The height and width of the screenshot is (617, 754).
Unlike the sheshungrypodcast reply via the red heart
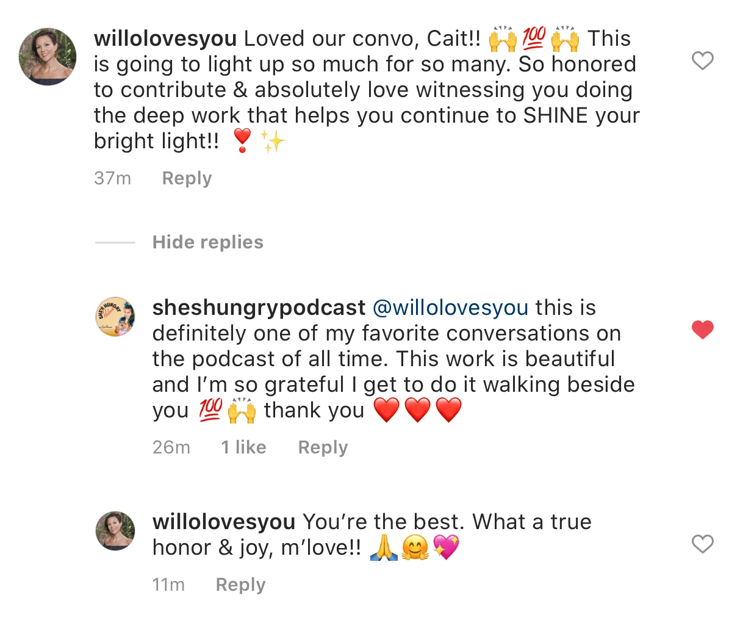click(x=702, y=330)
